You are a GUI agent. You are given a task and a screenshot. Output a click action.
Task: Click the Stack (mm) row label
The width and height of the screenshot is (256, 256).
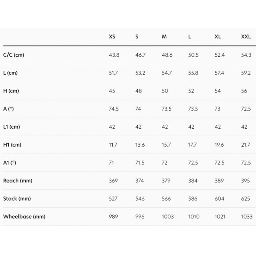point(17,199)
